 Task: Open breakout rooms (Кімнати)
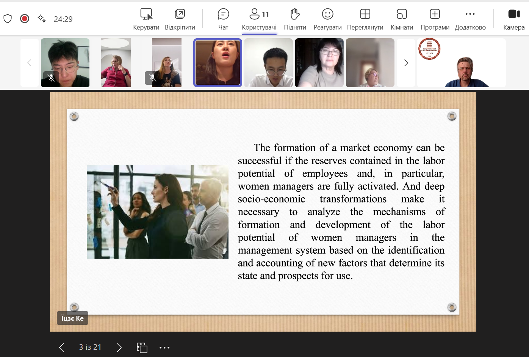click(x=402, y=19)
